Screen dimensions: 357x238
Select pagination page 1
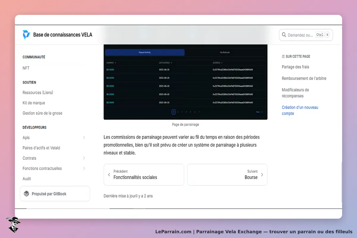(173, 112)
